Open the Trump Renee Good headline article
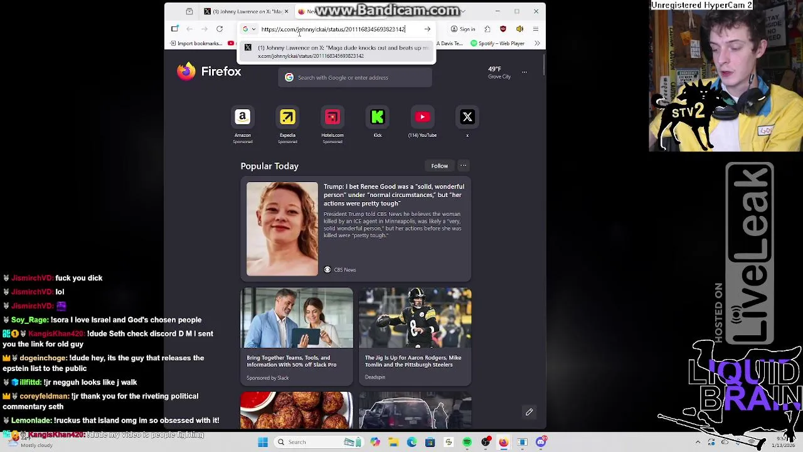Screen dimensions: 803x452 point(394,195)
